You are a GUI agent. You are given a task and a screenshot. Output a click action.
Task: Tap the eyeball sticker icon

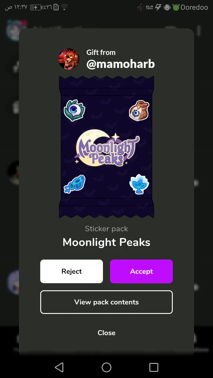74,110
